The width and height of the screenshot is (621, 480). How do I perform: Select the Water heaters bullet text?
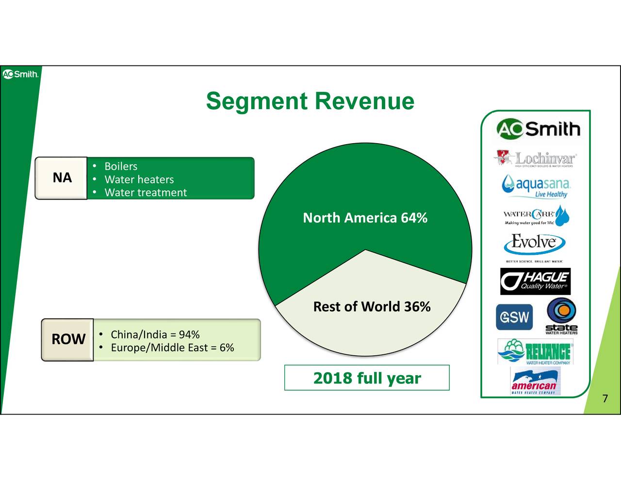(x=139, y=180)
